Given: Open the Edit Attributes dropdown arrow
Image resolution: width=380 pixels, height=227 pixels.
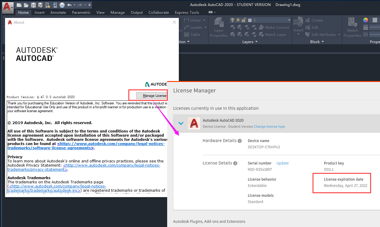Looking at the screenshot, I should (x=339, y=35).
